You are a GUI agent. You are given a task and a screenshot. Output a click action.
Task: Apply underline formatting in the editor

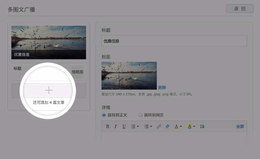[124, 127]
